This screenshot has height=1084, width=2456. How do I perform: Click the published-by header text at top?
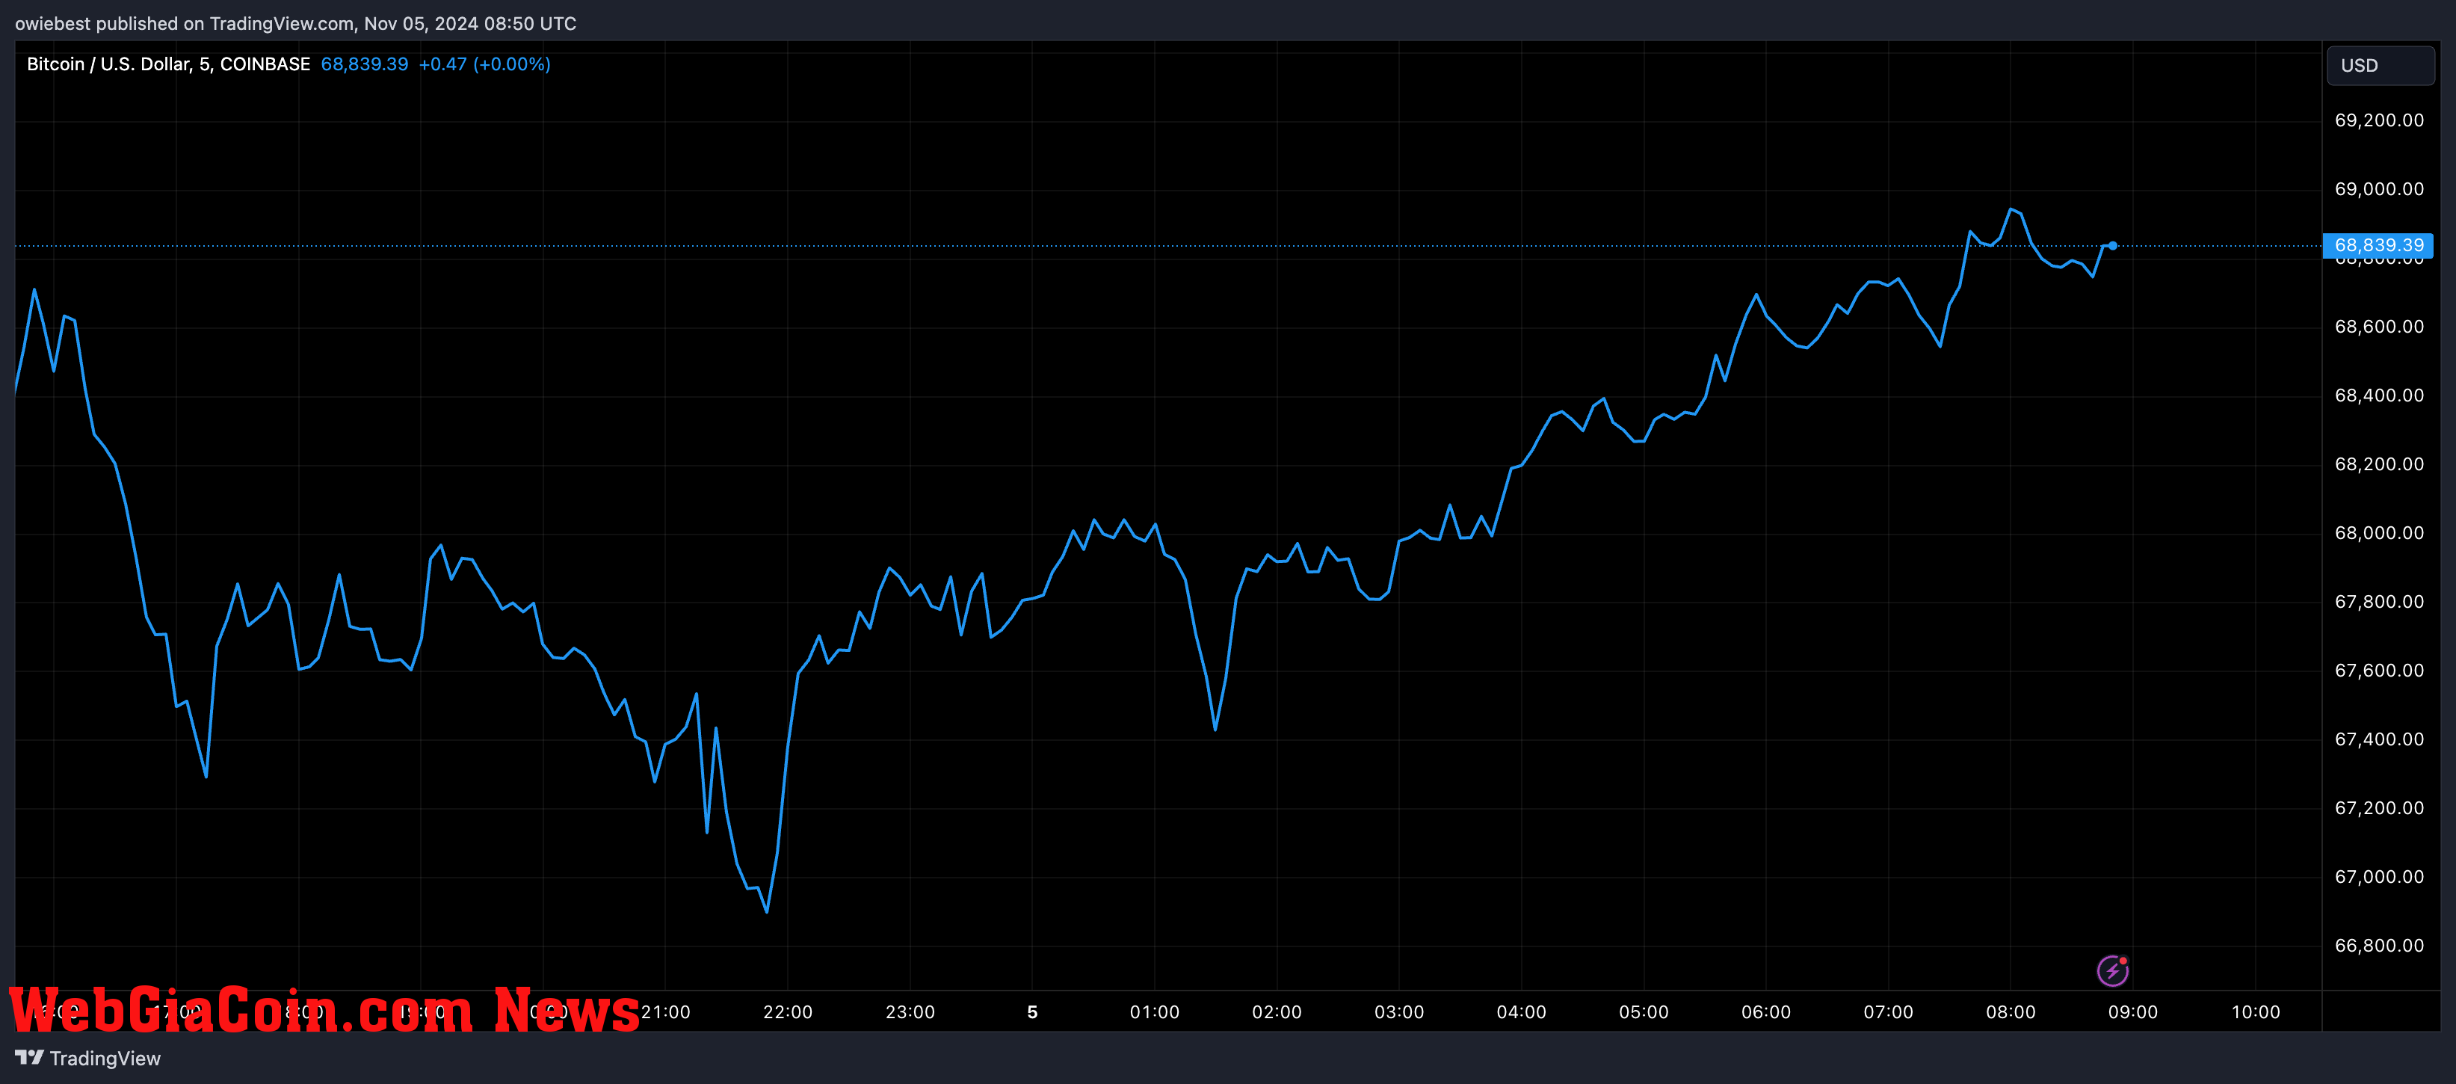[295, 24]
